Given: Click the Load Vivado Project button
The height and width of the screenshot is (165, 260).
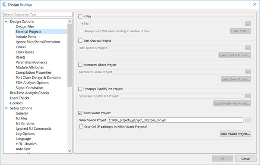Looking at the screenshot, I should click(235, 134).
